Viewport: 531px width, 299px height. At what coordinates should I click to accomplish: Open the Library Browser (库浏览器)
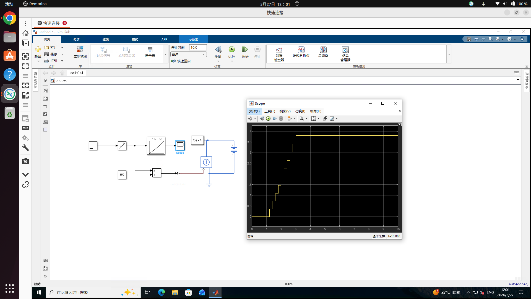pos(80,52)
